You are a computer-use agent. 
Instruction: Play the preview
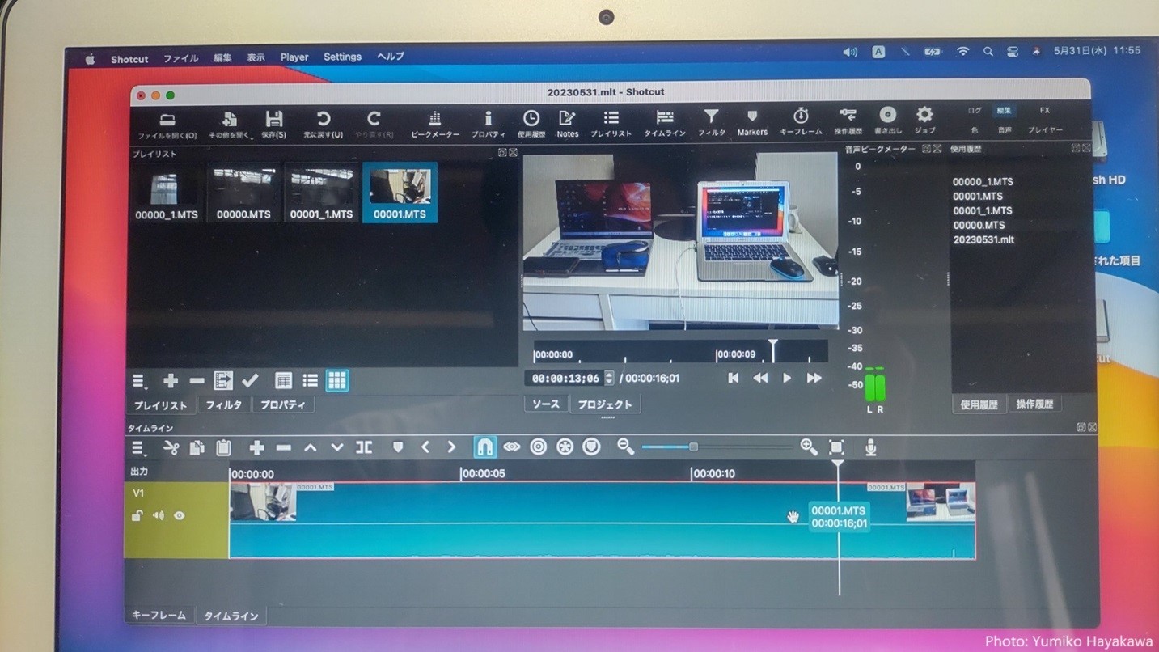pos(787,378)
